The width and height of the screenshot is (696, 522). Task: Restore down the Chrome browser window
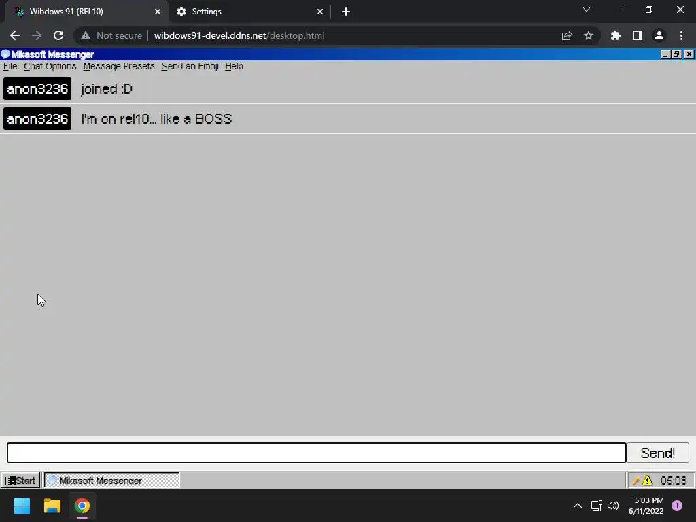tap(649, 10)
